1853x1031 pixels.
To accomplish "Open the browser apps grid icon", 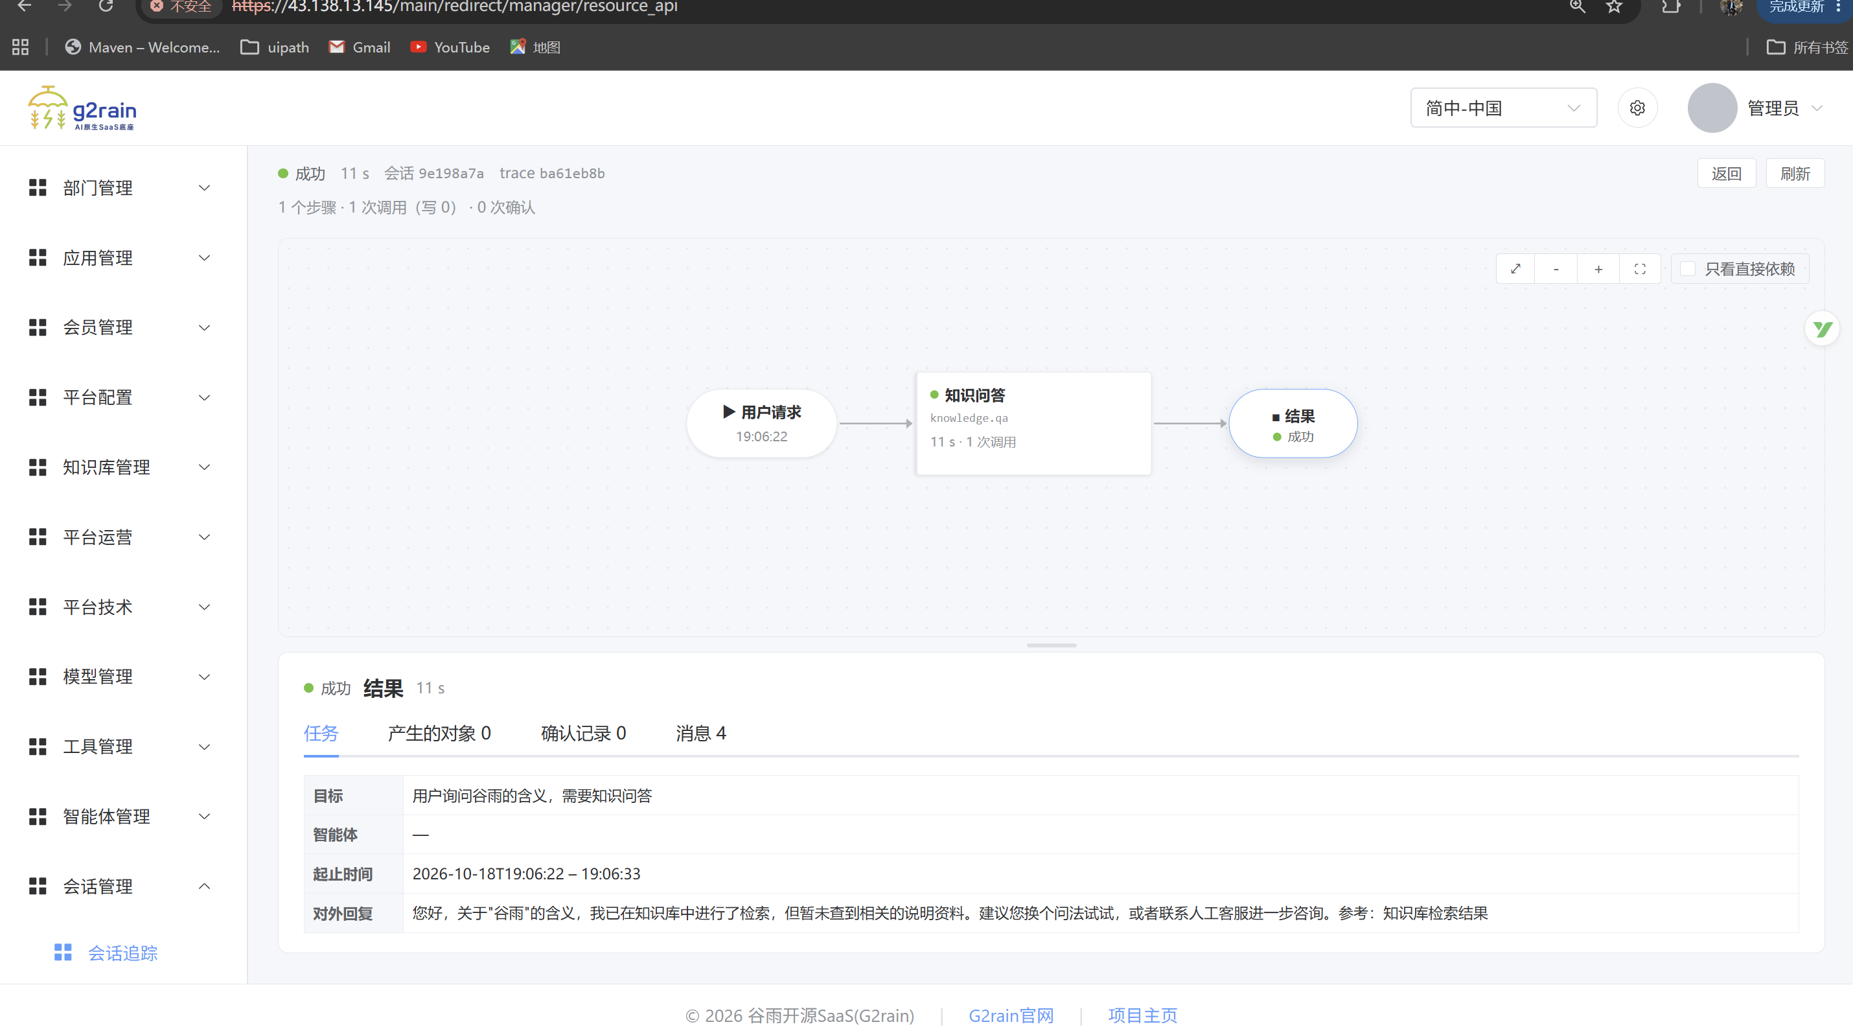I will pyautogui.click(x=20, y=47).
